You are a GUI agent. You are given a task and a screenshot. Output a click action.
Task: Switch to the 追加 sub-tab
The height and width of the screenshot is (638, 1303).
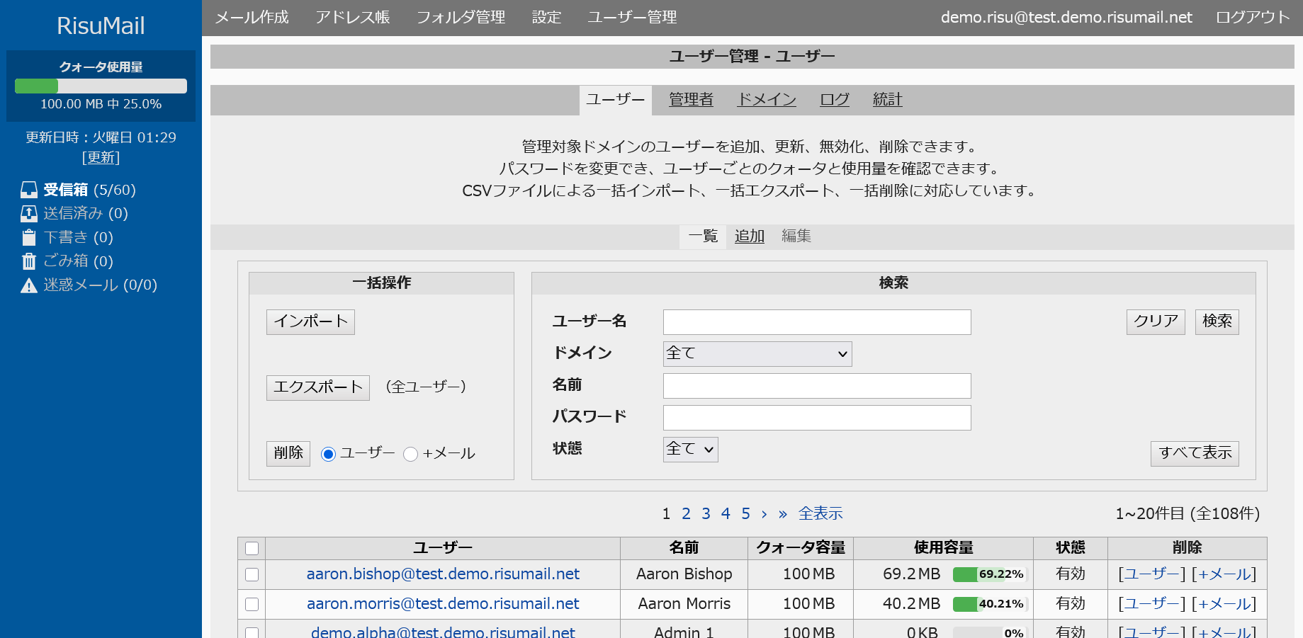click(749, 237)
